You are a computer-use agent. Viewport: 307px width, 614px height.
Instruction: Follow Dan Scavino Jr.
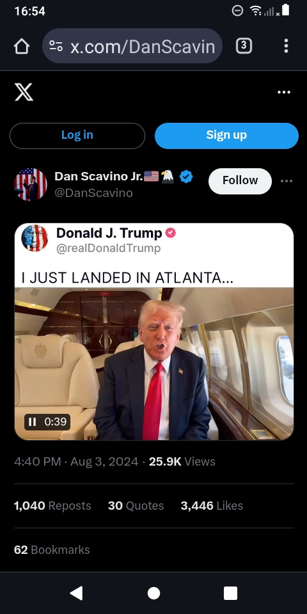pyautogui.click(x=240, y=181)
